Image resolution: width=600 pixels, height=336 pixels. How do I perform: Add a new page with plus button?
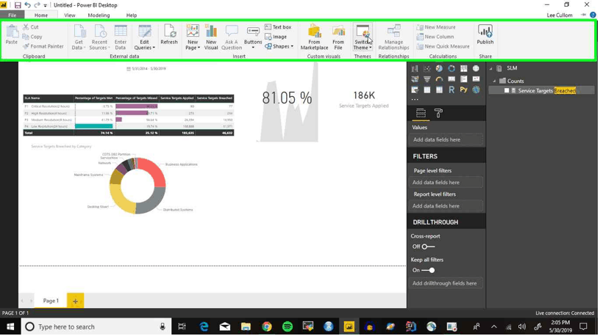(x=76, y=301)
